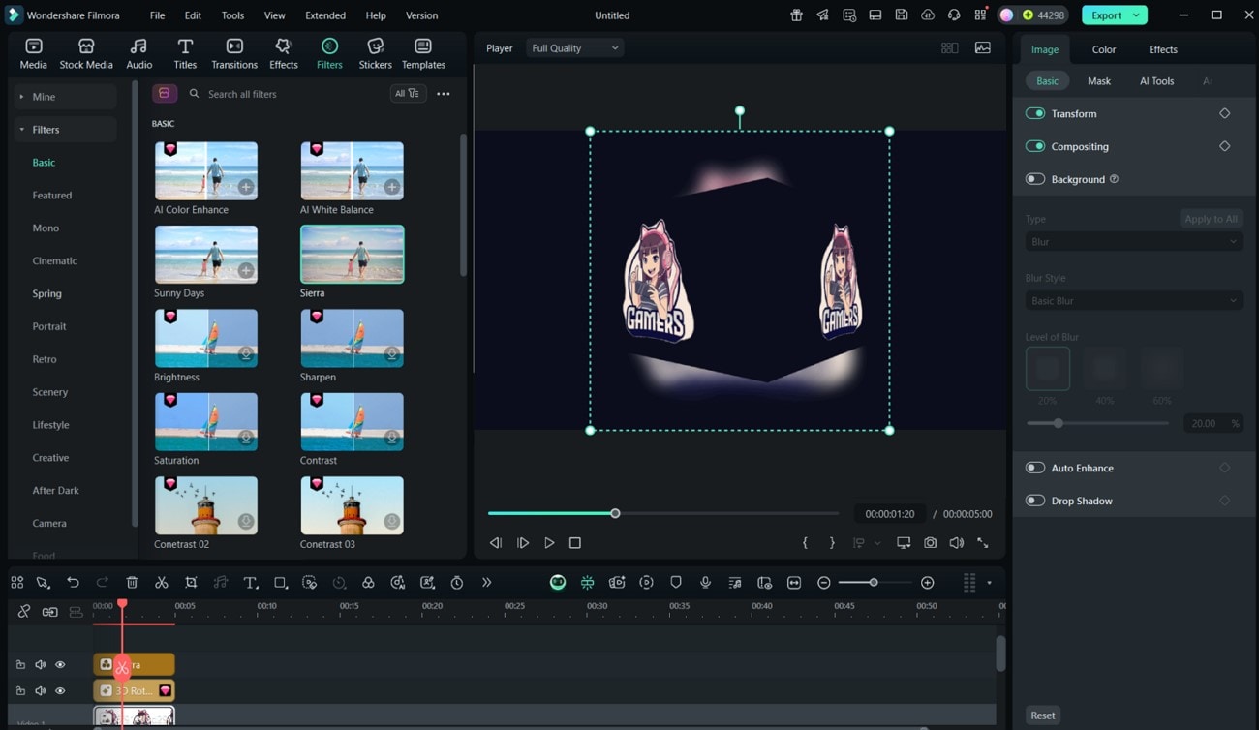Select the Cinematic filter category
Image resolution: width=1259 pixels, height=730 pixels.
pos(54,260)
